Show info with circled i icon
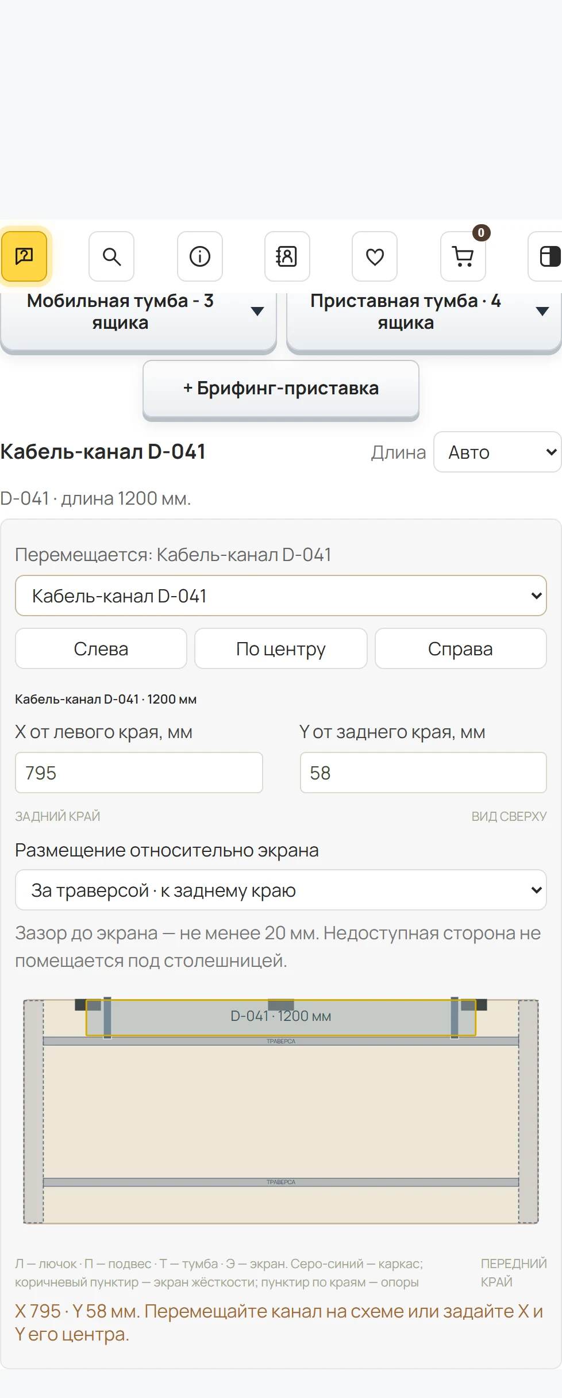 200,256
